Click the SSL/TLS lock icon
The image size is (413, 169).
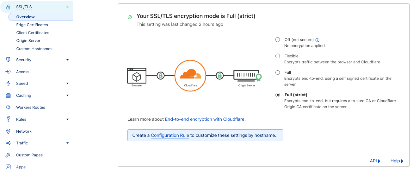pyautogui.click(x=9, y=7)
